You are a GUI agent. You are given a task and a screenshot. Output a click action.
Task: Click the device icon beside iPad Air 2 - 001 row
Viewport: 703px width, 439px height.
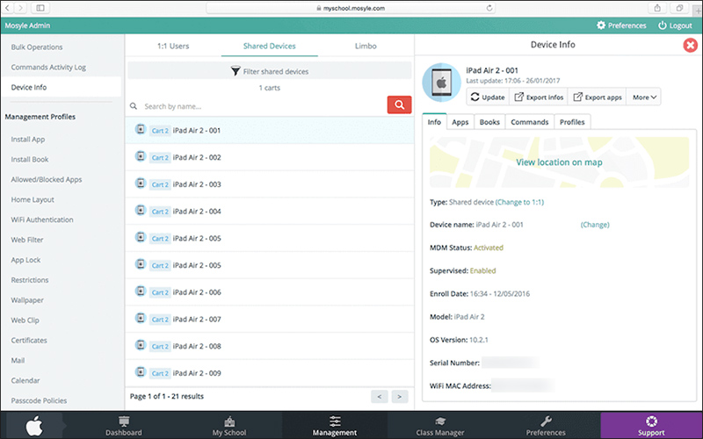click(x=141, y=129)
